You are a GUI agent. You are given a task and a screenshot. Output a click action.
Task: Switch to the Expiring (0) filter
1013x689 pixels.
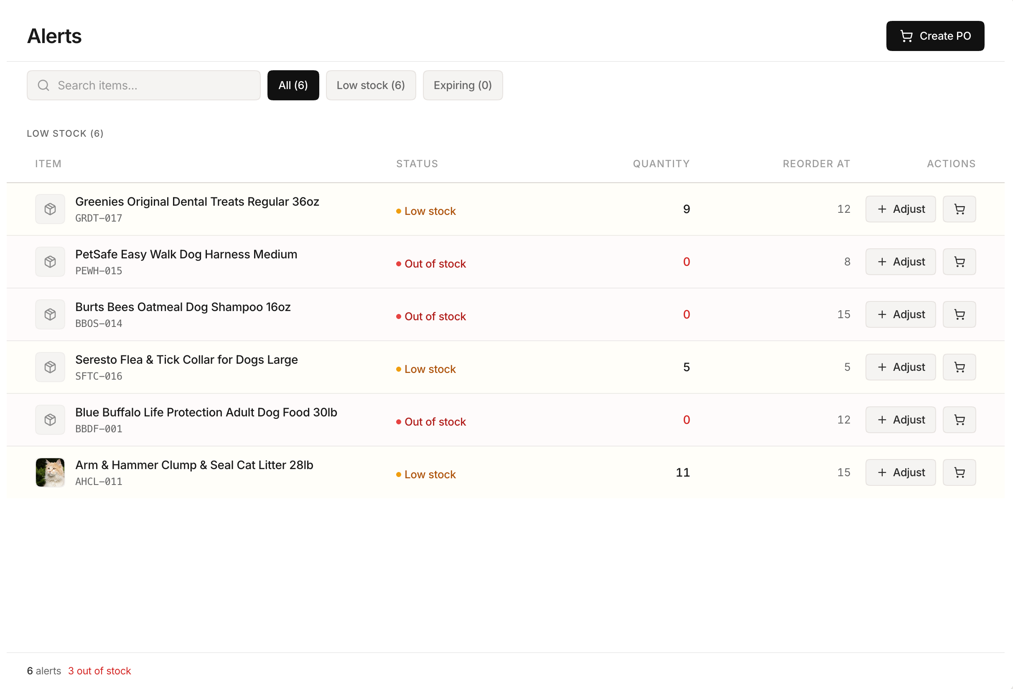coord(463,85)
